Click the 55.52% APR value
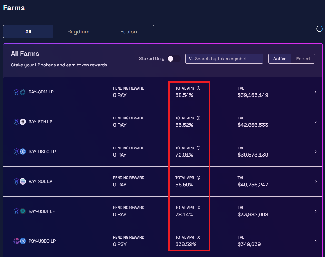Screen dimensions: 325x257 [x=184, y=125]
